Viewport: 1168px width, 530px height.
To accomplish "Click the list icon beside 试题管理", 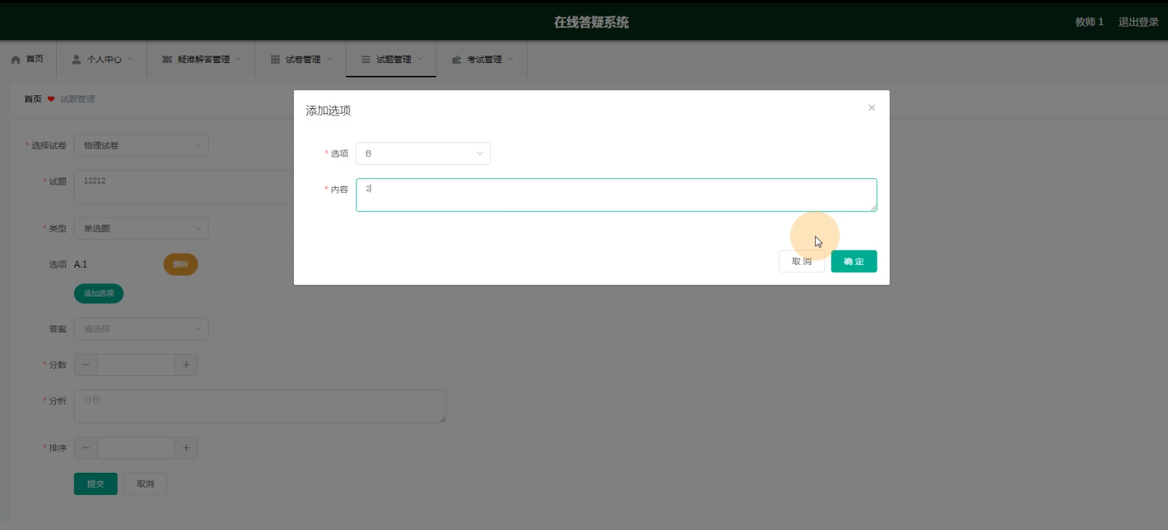I will click(366, 59).
